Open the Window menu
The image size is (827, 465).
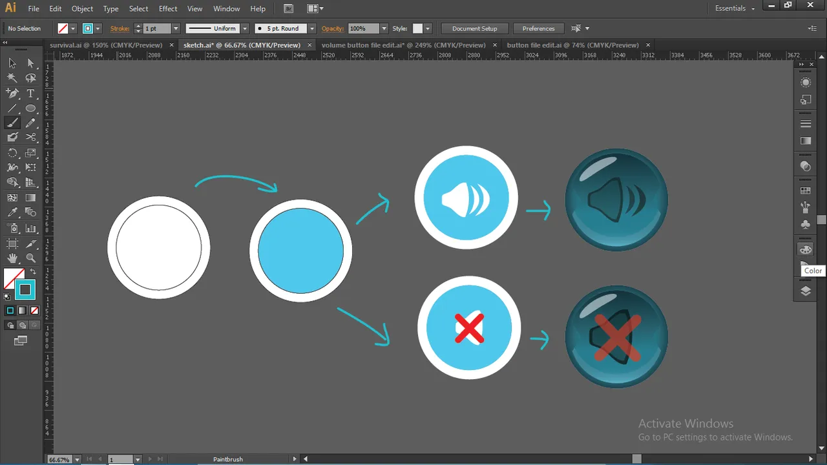pyautogui.click(x=226, y=8)
